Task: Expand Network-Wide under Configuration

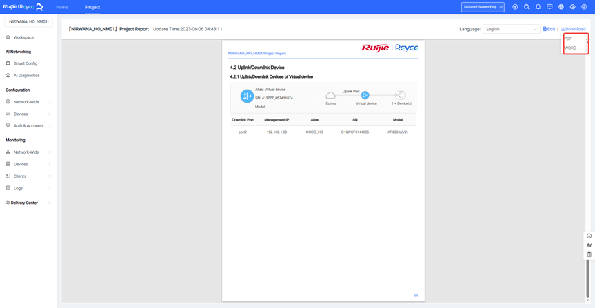Action: pyautogui.click(x=28, y=102)
